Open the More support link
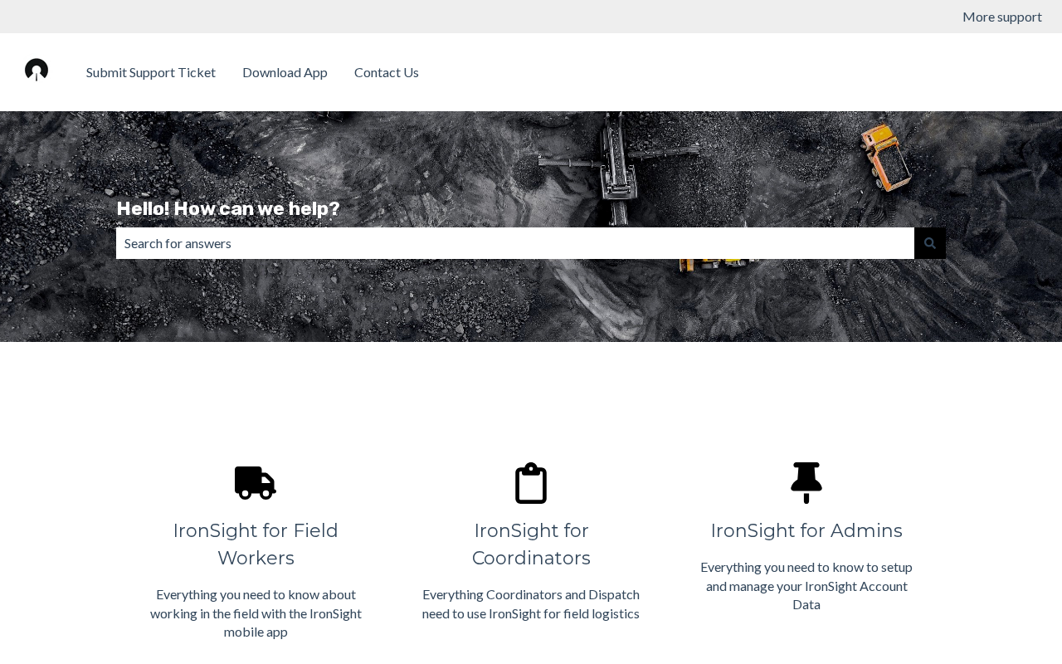The height and width of the screenshot is (664, 1062). tap(1002, 17)
